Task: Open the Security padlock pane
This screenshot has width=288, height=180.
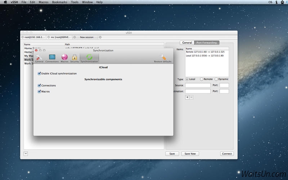Action: tap(75, 59)
